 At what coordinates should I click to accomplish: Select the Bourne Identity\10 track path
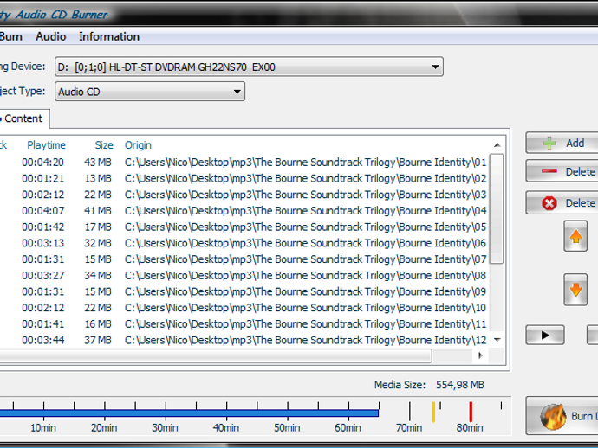tap(305, 308)
